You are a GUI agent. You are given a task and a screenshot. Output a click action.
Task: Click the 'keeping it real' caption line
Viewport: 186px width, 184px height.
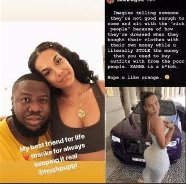coord(56,160)
